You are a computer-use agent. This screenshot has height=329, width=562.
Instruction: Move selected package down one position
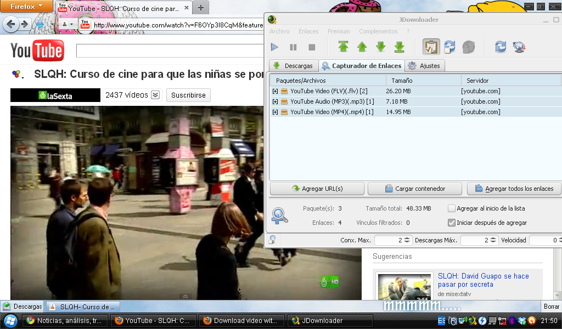pyautogui.click(x=381, y=47)
